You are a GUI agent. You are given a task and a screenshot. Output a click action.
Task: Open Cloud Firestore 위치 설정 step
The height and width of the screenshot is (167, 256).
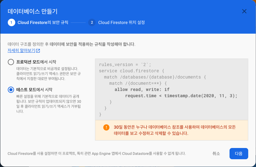121,22
